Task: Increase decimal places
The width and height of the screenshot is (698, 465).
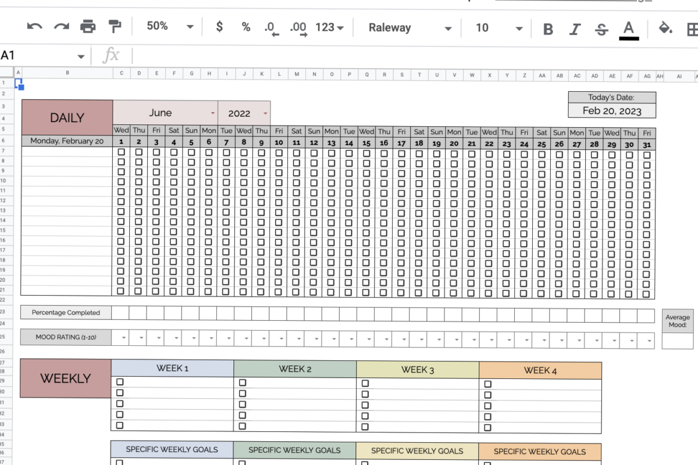Action: [298, 27]
